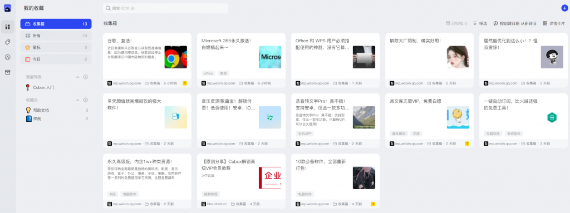Image resolution: width=570 pixels, height=213 pixels.
Task: Open the compass discover icon in left rail
Action: click(x=8, y=57)
